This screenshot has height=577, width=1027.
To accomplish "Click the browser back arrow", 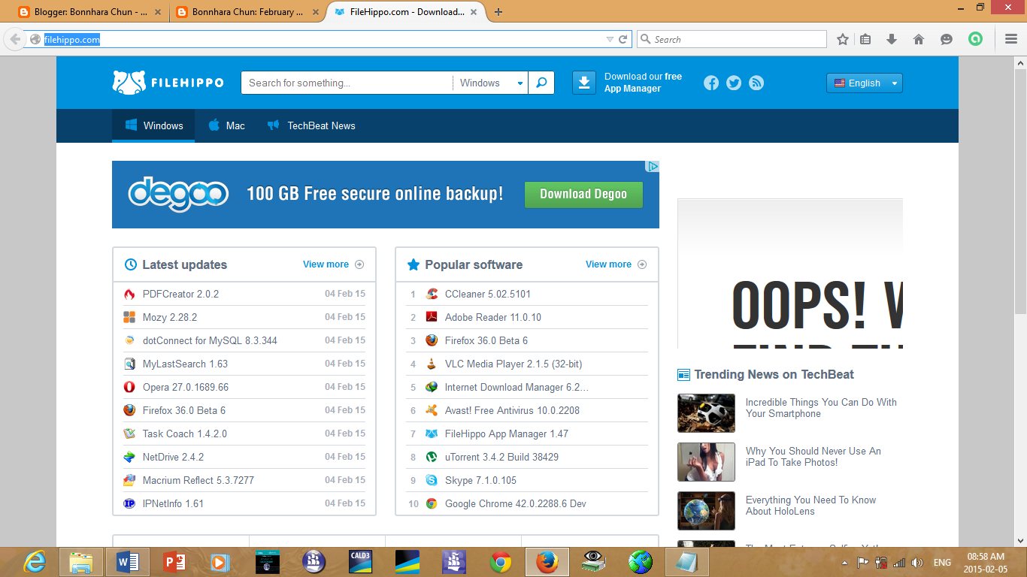I will [14, 39].
